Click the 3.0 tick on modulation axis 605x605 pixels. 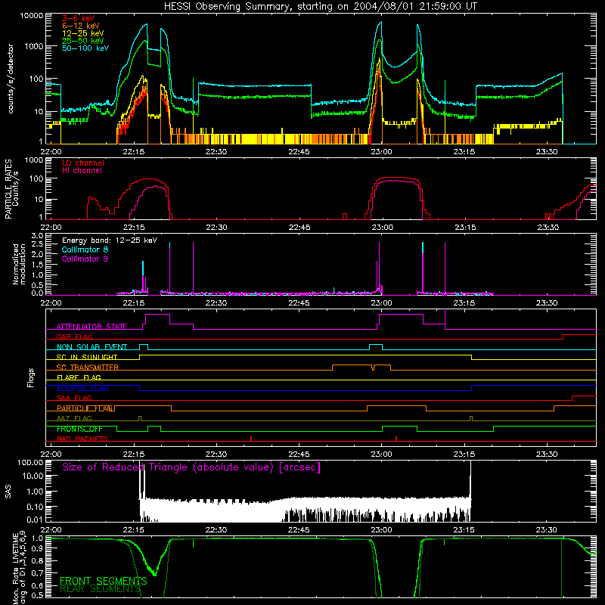[37, 236]
